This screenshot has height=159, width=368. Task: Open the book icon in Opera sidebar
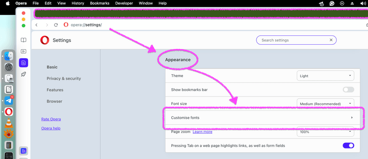[x=23, y=40]
